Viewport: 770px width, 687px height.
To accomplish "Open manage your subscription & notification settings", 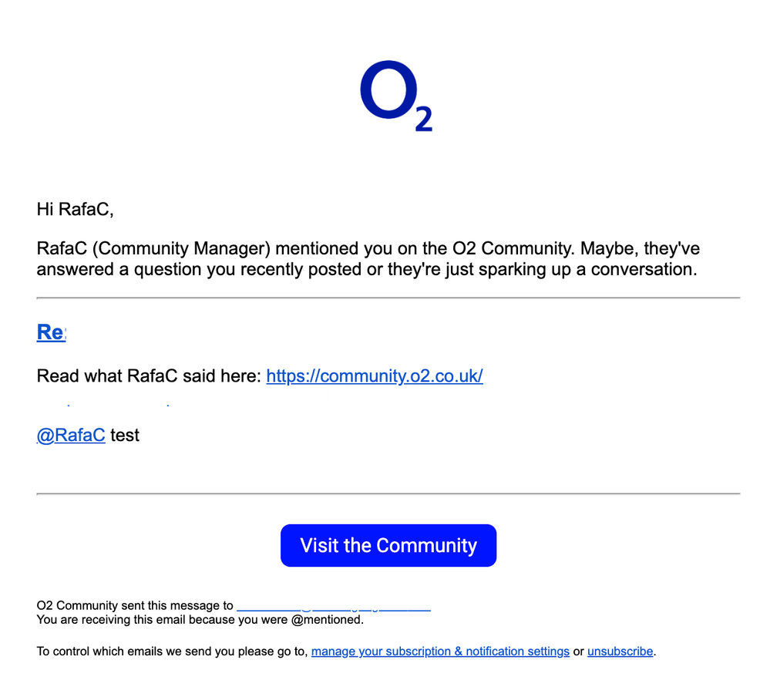I will [x=440, y=652].
